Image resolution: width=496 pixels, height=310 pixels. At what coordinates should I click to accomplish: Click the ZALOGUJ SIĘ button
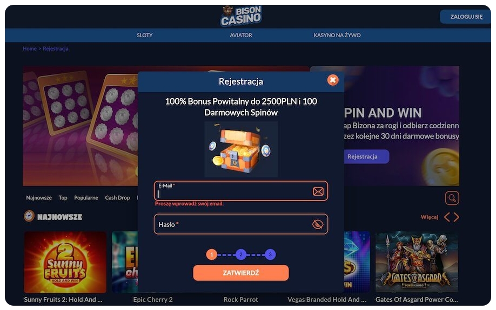pos(466,17)
